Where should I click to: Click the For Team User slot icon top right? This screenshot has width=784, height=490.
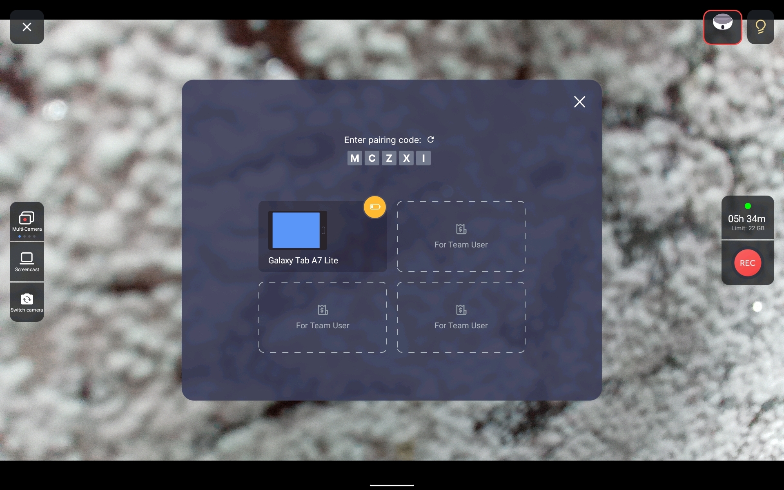coord(461,228)
